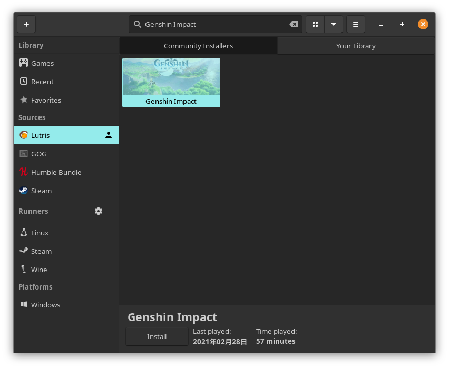Image resolution: width=449 pixels, height=368 pixels.
Task: Clear the search field text
Action: coord(294,24)
